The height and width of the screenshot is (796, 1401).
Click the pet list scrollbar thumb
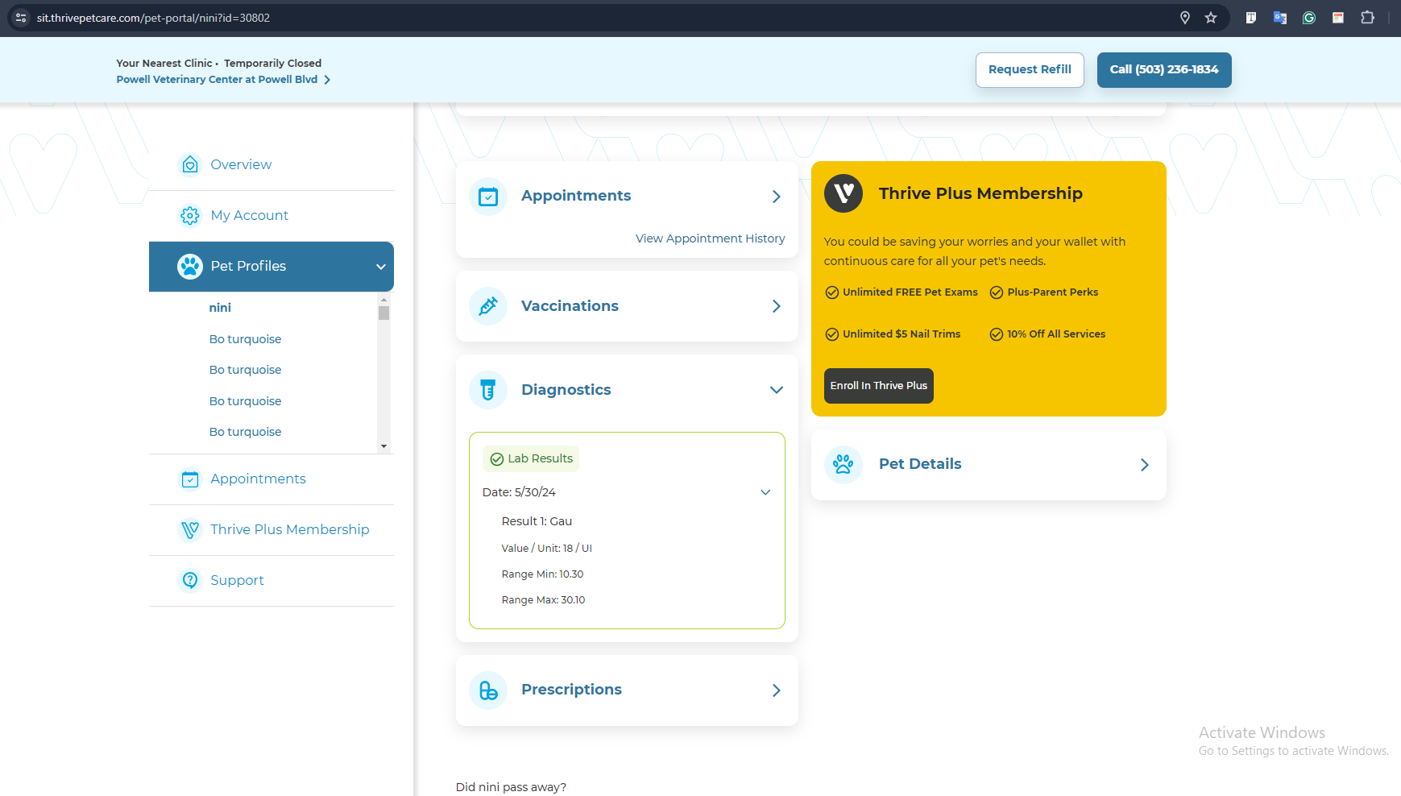click(383, 313)
